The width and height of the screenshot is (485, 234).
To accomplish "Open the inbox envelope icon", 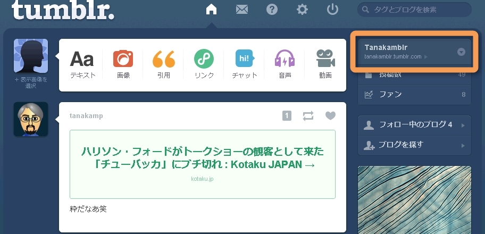I will 242,10.
